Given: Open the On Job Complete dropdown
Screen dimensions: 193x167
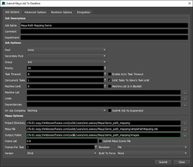Looking at the screenshot, I should point(67,110).
